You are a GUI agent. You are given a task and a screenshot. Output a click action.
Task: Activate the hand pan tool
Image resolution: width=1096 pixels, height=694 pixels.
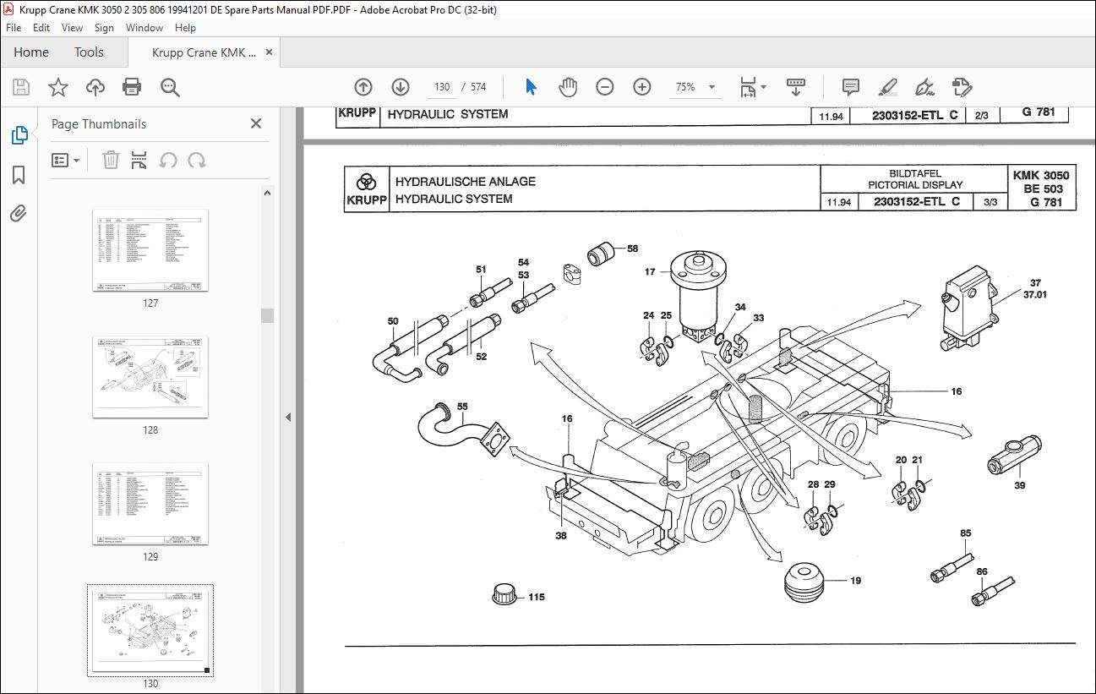pos(568,87)
